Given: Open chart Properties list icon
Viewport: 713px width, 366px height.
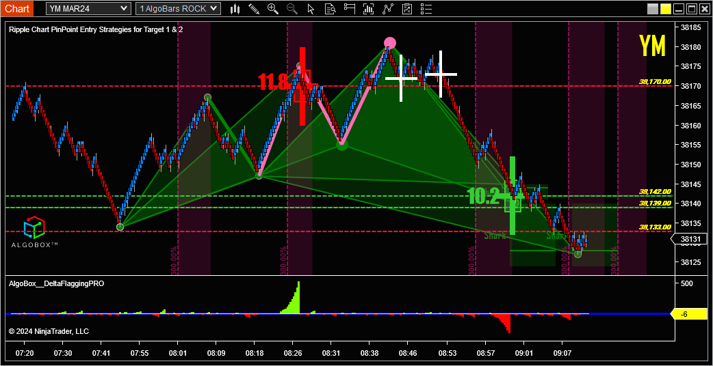Looking at the screenshot, I should (427, 9).
